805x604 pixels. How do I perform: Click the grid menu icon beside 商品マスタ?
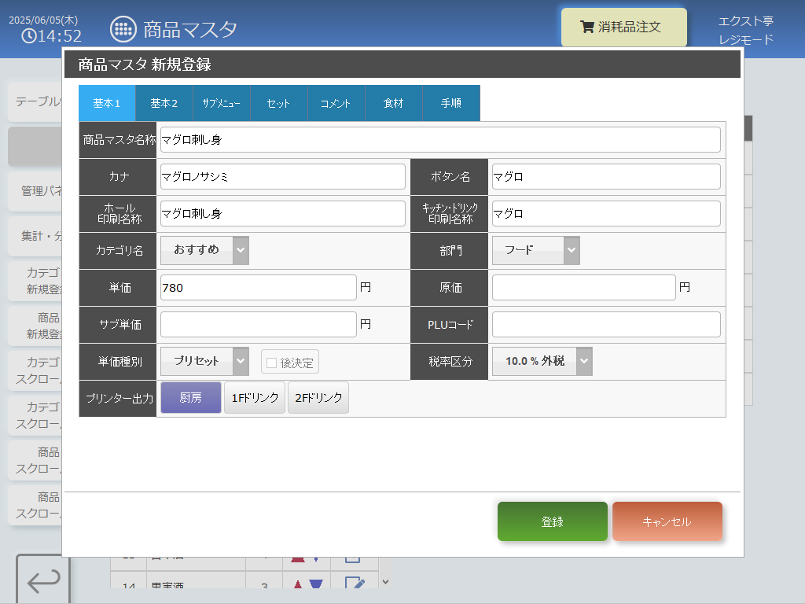tap(123, 29)
